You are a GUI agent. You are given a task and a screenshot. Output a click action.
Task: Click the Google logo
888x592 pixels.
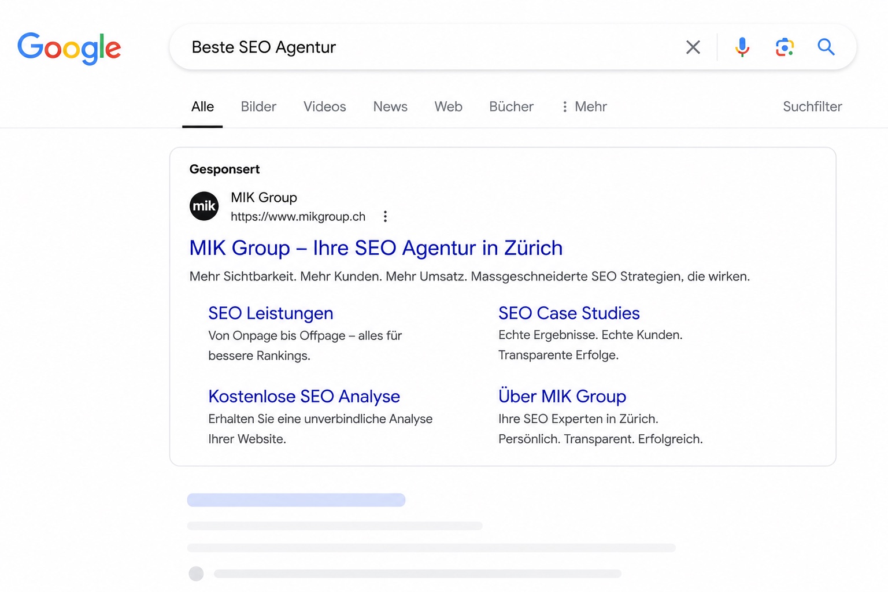(69, 48)
